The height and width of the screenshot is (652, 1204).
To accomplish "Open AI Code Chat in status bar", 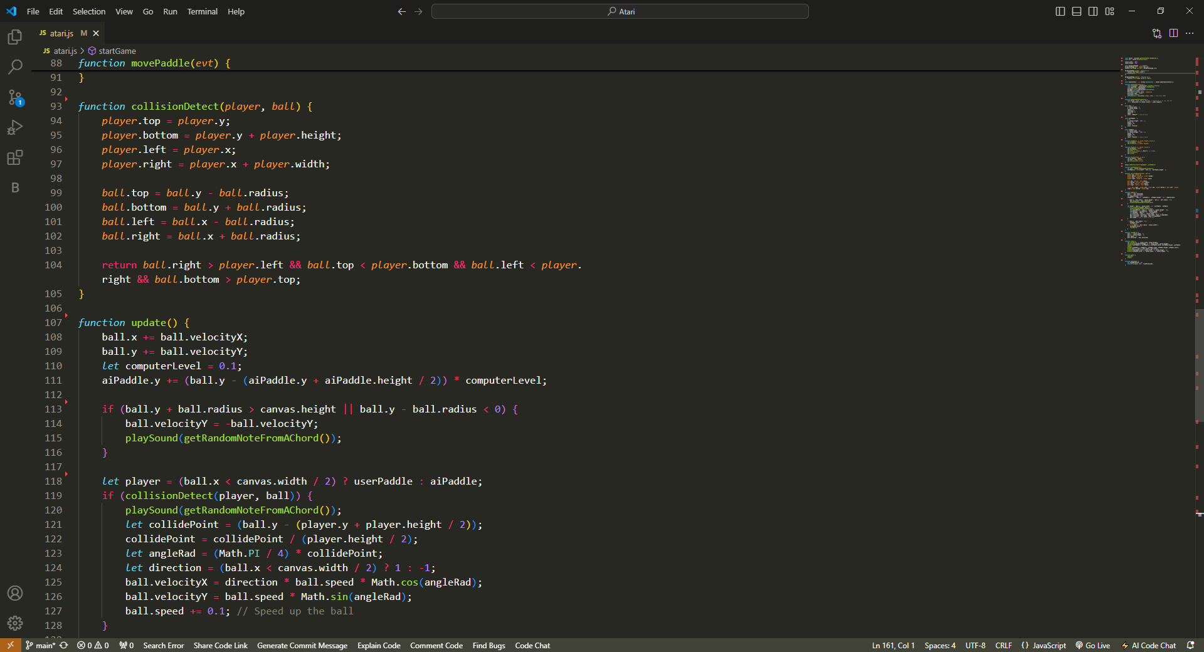I will coord(1149,645).
